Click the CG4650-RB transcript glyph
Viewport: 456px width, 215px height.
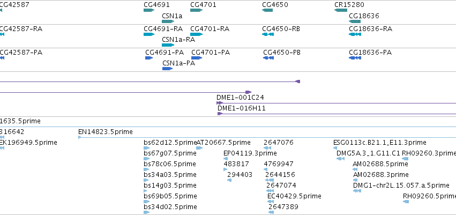coord(268,34)
